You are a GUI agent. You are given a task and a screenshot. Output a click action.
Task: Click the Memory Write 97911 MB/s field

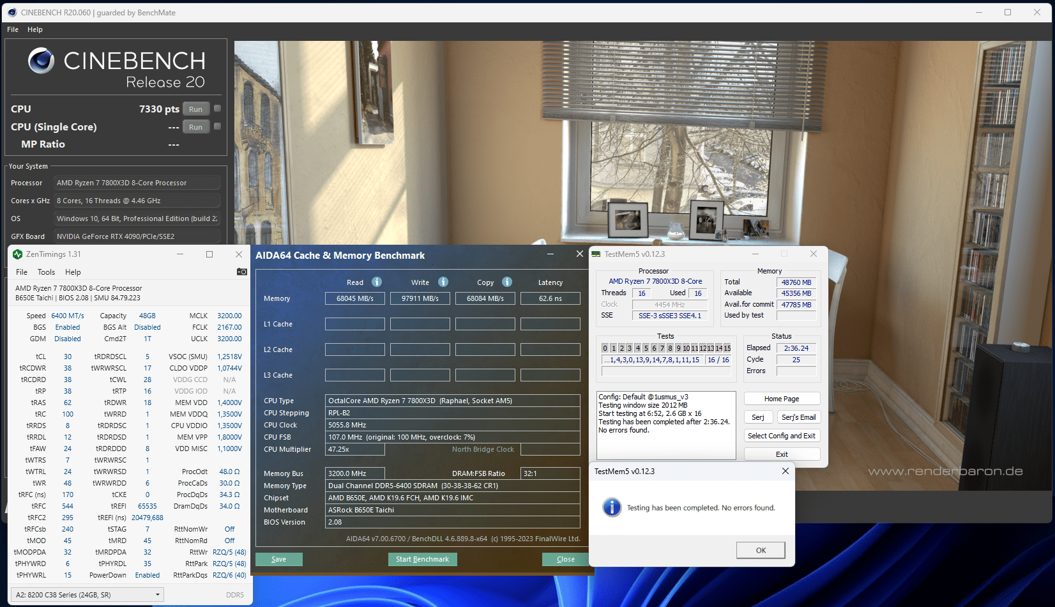coord(420,298)
